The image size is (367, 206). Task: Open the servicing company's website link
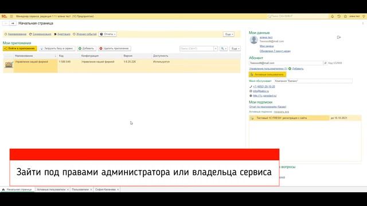point(264,96)
